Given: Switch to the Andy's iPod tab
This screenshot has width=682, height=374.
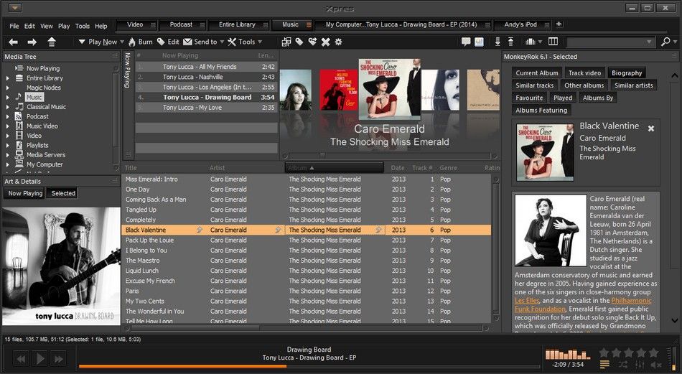Looking at the screenshot, I should coord(521,25).
